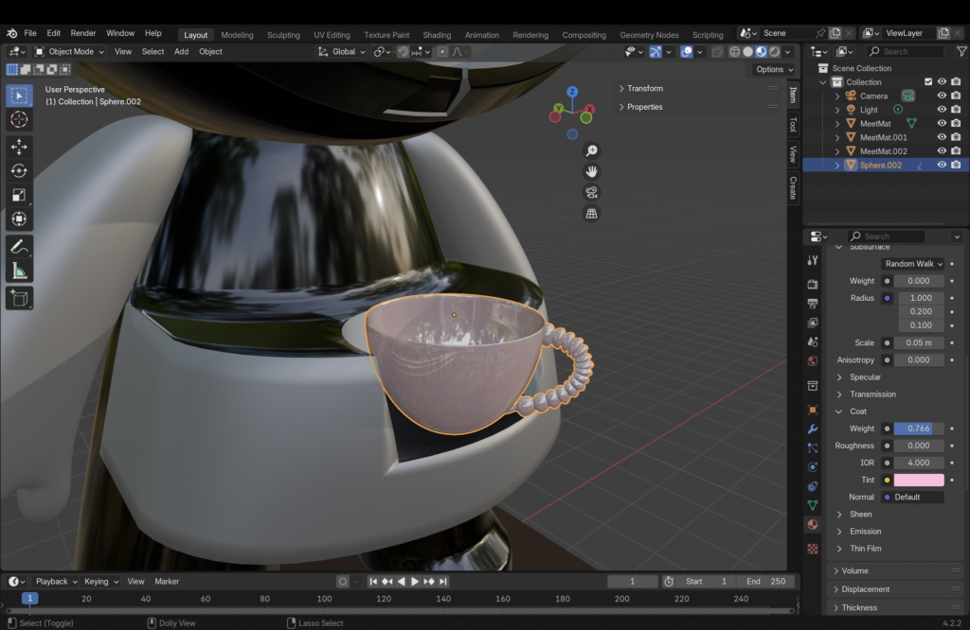
Task: Select the Move tool in toolbar
Action: [x=19, y=146]
